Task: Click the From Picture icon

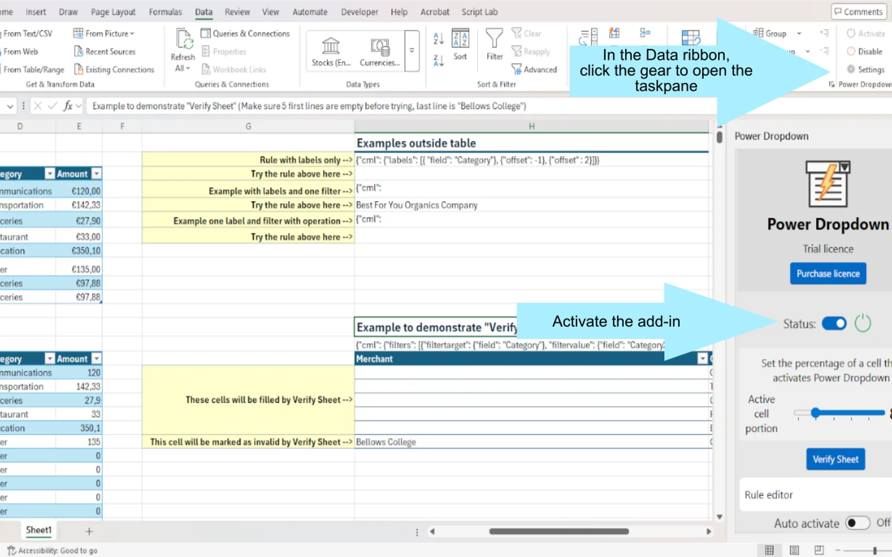Action: 78,33
